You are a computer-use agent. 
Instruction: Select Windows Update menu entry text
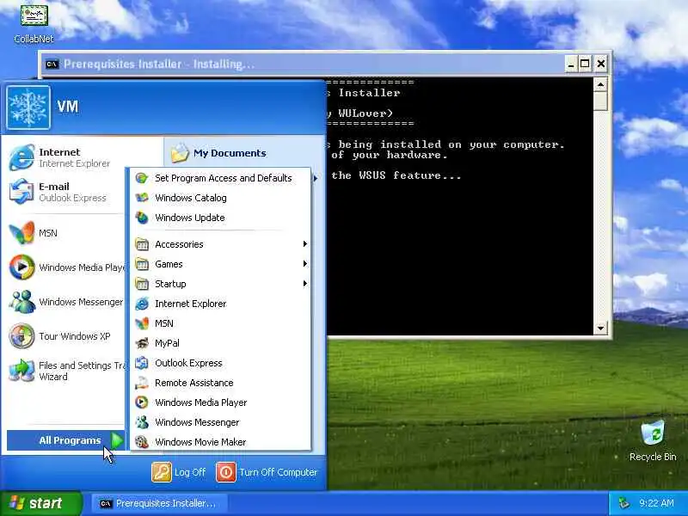190,218
